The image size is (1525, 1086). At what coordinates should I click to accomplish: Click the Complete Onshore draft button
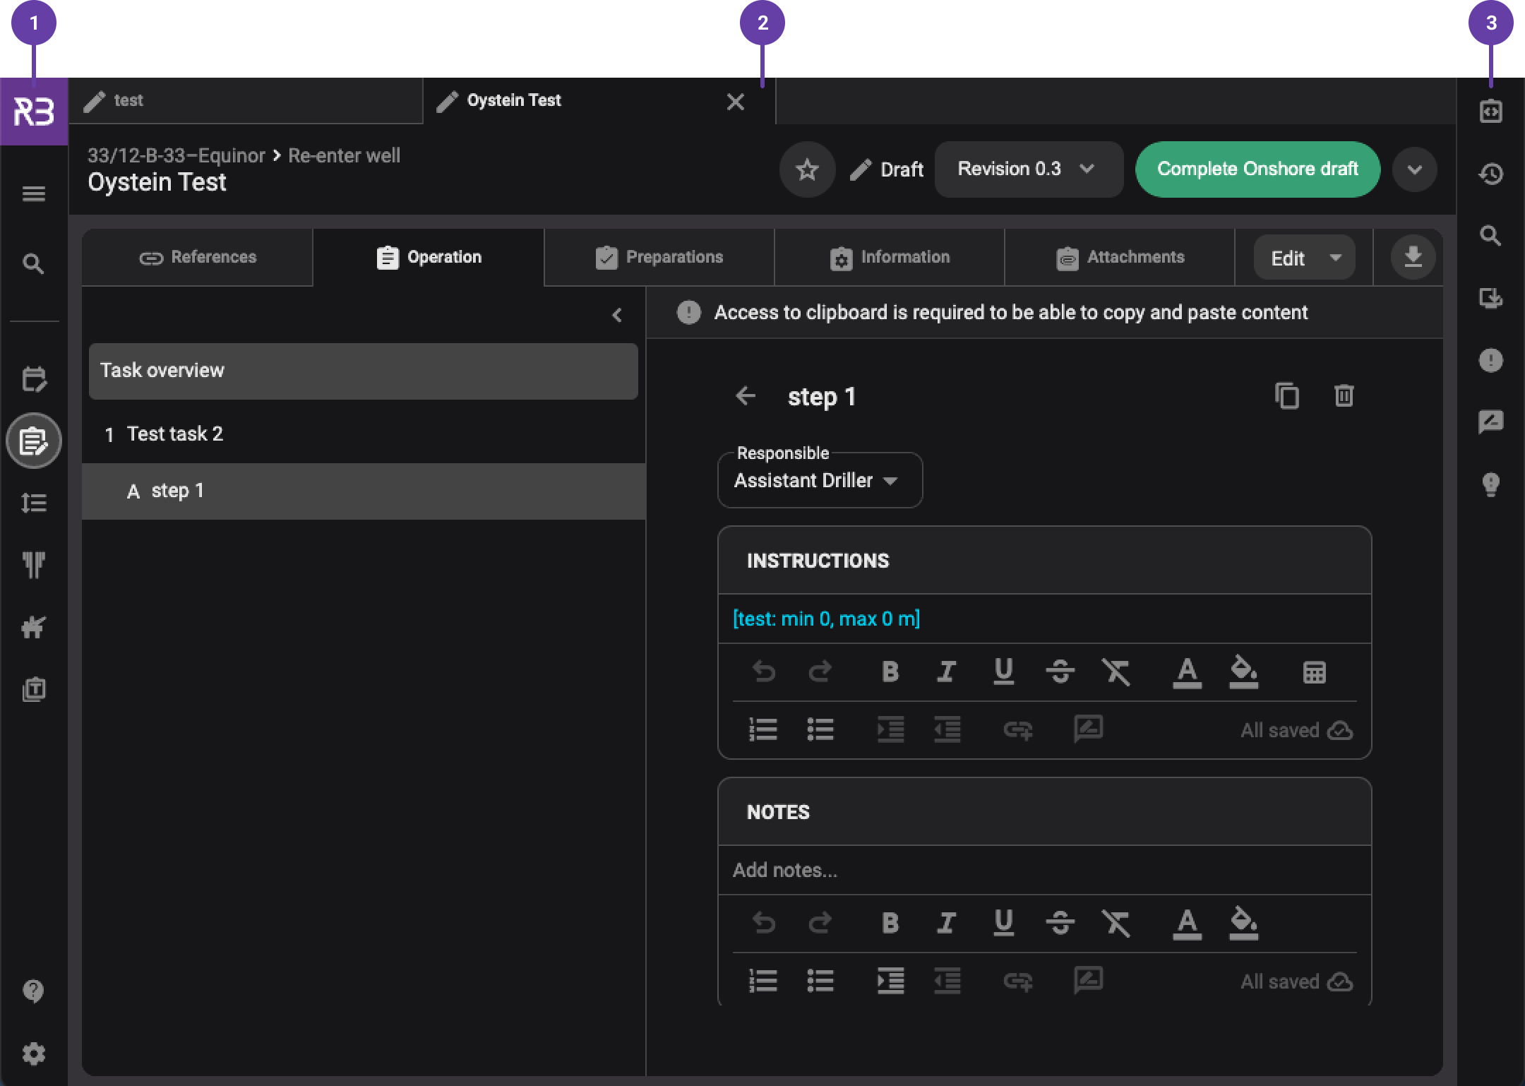(1257, 169)
